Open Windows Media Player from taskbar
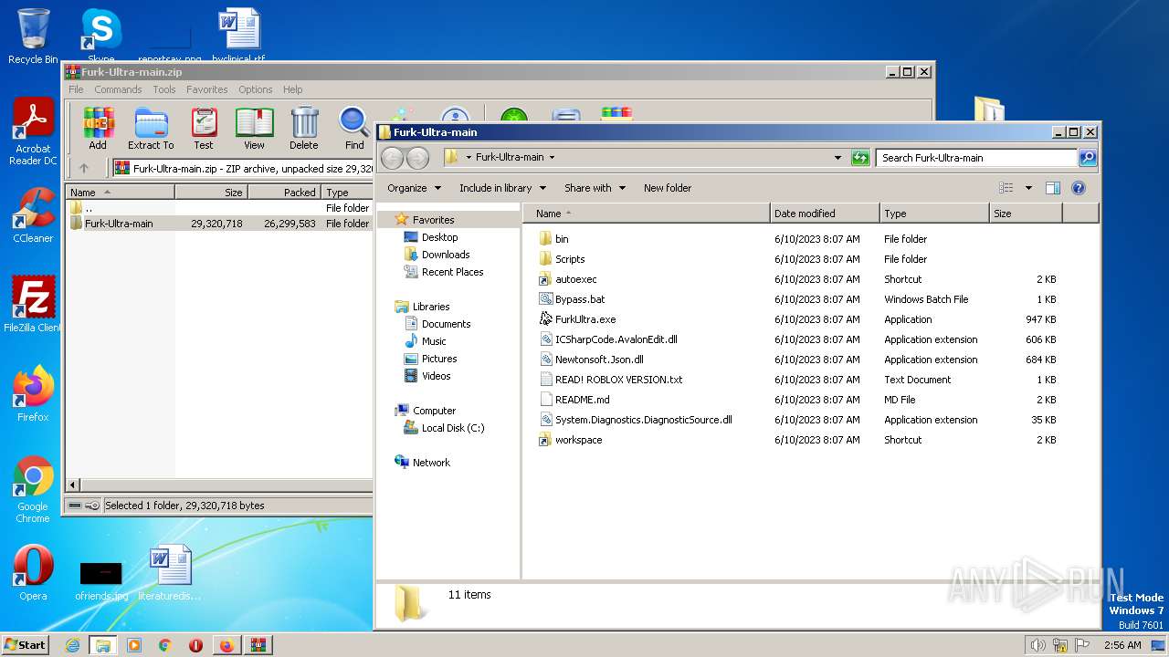The image size is (1169, 657). 134,645
